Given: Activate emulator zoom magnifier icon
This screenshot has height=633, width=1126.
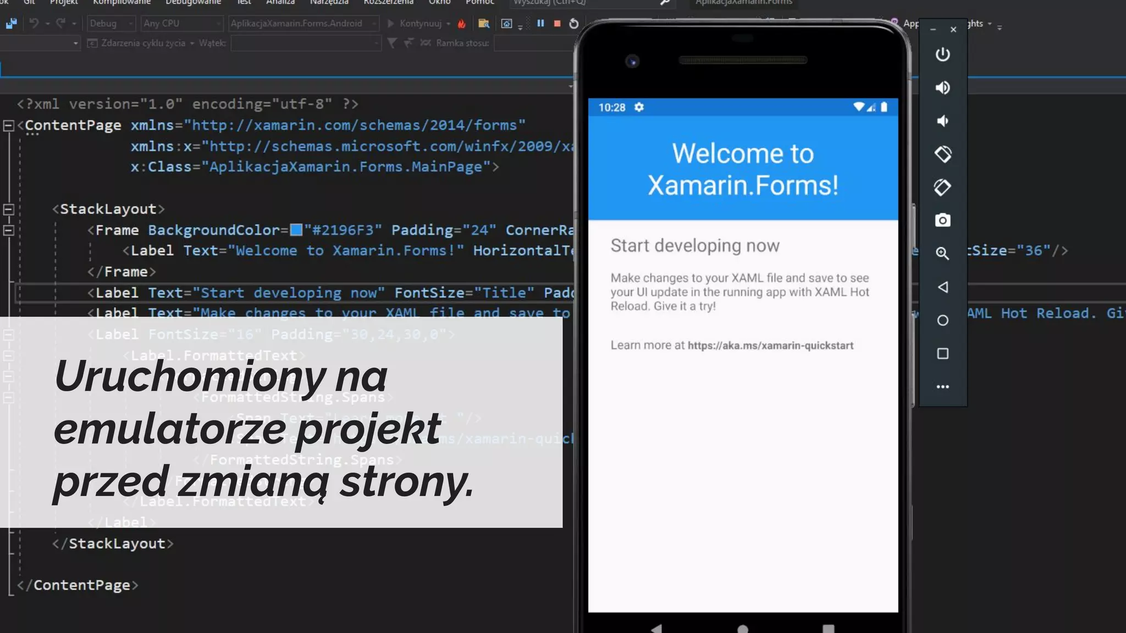Looking at the screenshot, I should pyautogui.click(x=942, y=253).
